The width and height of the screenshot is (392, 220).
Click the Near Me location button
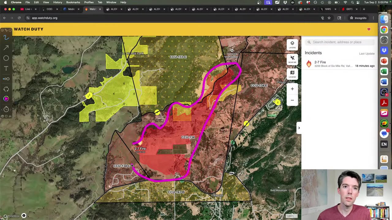click(x=292, y=59)
